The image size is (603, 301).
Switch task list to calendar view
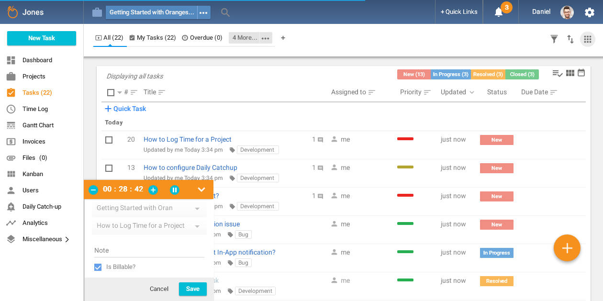click(x=581, y=72)
